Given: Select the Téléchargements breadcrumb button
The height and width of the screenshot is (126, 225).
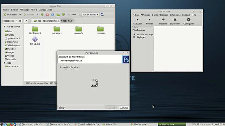Looking at the screenshot, I should (51, 21).
